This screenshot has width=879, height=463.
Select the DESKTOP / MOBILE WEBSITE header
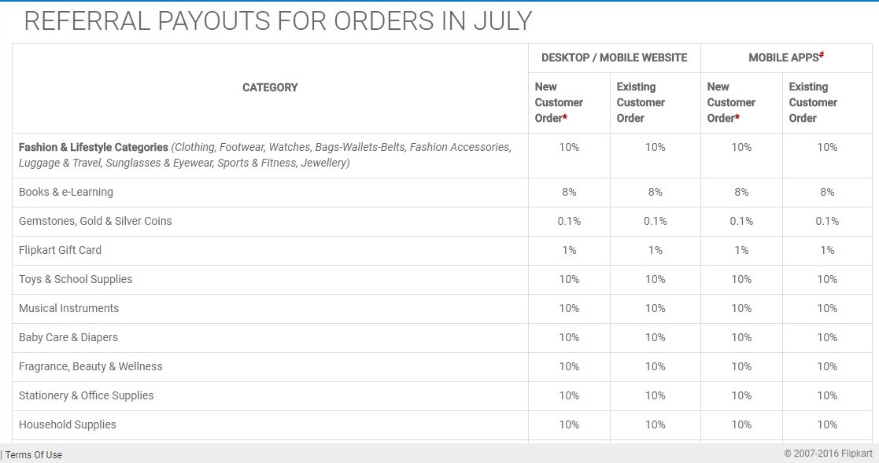pos(614,57)
